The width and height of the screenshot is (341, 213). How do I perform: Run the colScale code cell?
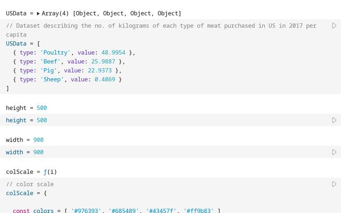point(334,184)
